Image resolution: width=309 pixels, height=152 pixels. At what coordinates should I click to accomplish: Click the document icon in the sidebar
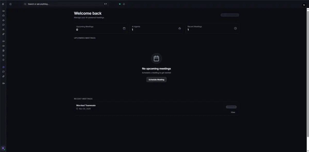click(3, 50)
